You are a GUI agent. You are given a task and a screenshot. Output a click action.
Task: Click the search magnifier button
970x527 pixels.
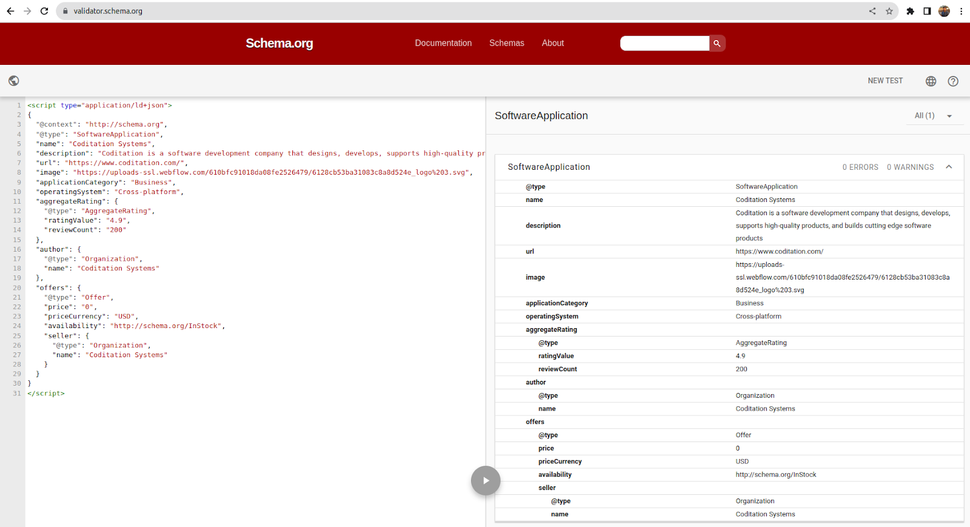[717, 43]
